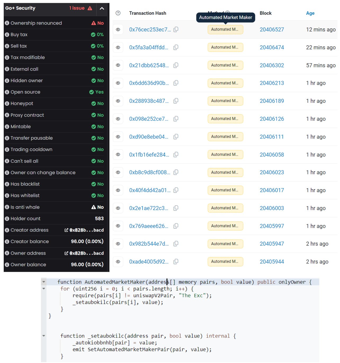Copy hash of transaction 0xade4005d92
This screenshot has height=363, width=340.
(176, 262)
